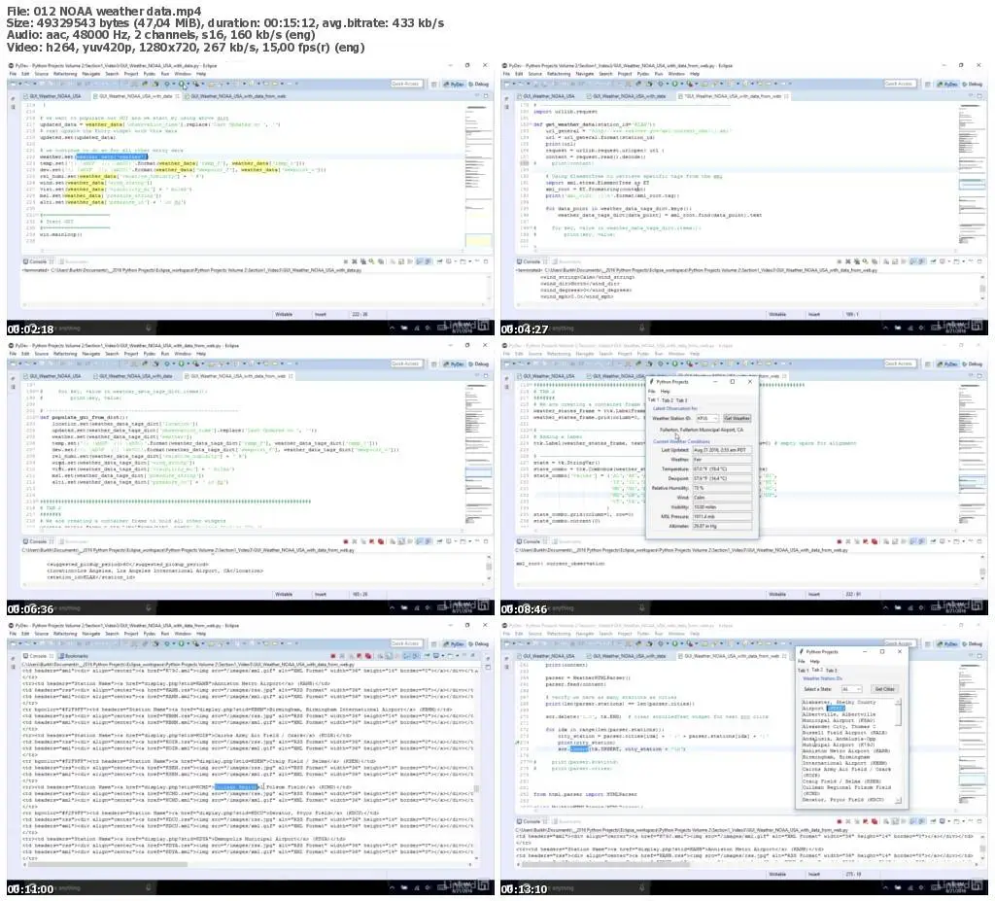
Task: Click the Temperature entry field
Action: pyautogui.click(x=722, y=469)
